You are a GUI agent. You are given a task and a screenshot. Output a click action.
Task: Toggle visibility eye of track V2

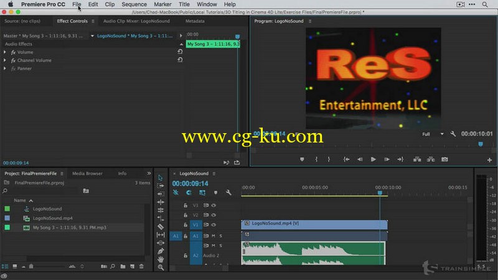point(214,215)
